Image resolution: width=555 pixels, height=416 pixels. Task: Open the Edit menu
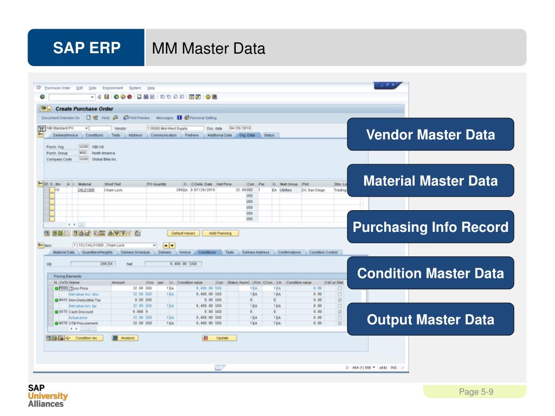point(80,88)
